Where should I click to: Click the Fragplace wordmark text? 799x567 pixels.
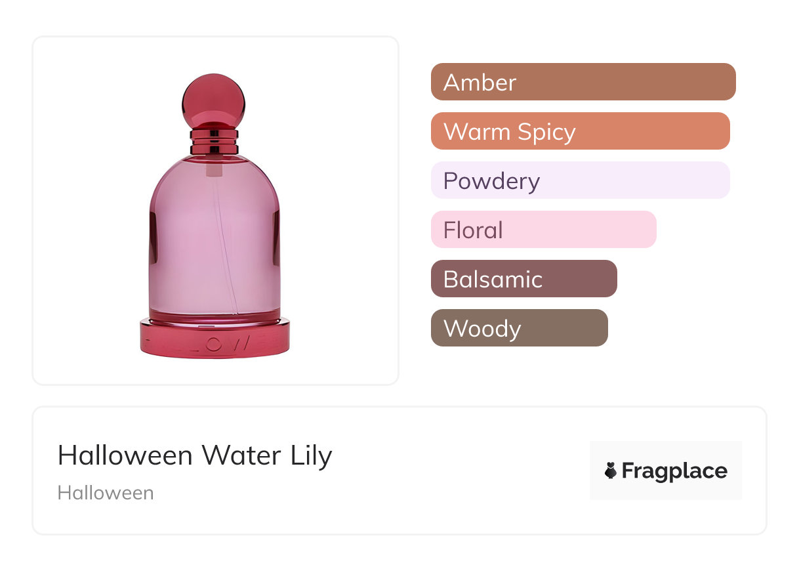tap(674, 471)
